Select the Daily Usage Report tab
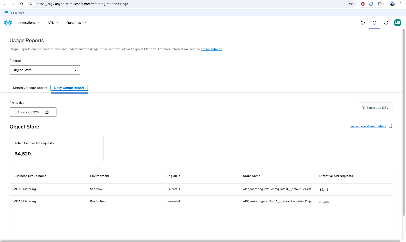Screen dimensions: 406x242 pyautogui.click(x=69, y=88)
